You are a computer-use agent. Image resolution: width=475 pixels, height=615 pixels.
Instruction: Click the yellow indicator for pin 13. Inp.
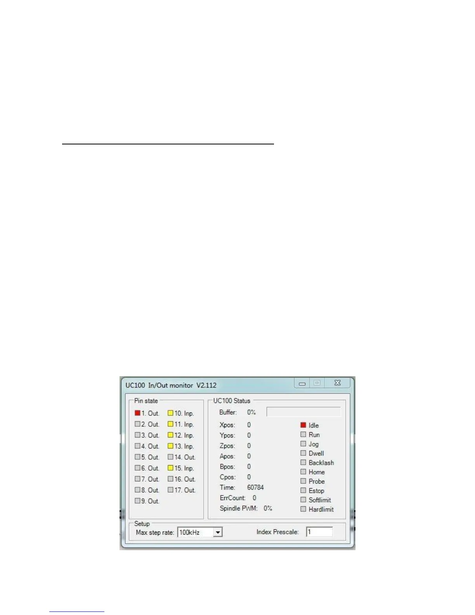click(x=170, y=446)
